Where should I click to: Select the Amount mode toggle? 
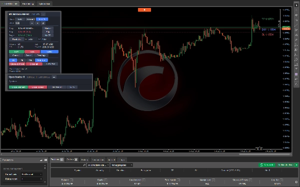(30, 19)
